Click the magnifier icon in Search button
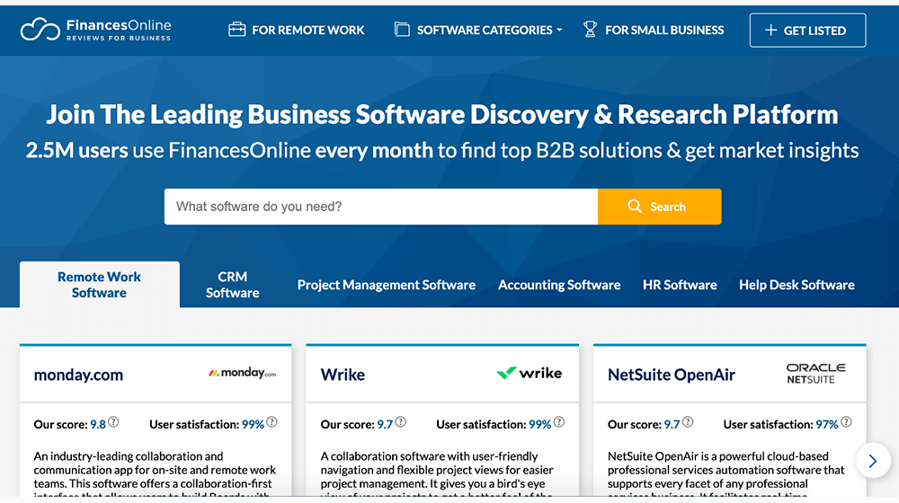This screenshot has height=503, width=899. (635, 207)
